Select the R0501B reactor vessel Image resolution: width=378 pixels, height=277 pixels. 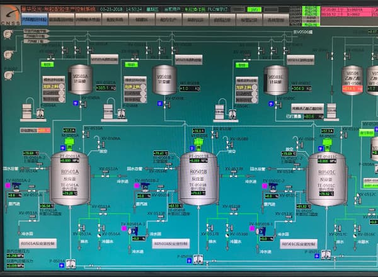coord(198,176)
